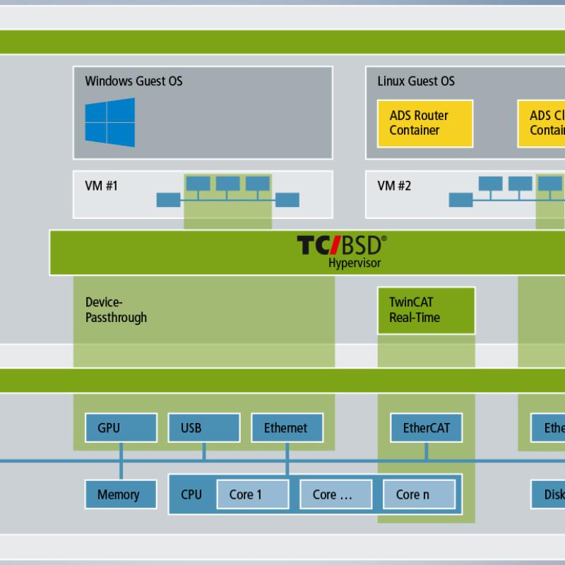
Task: Click the TC/BSD Hypervisor logo
Action: (x=342, y=251)
